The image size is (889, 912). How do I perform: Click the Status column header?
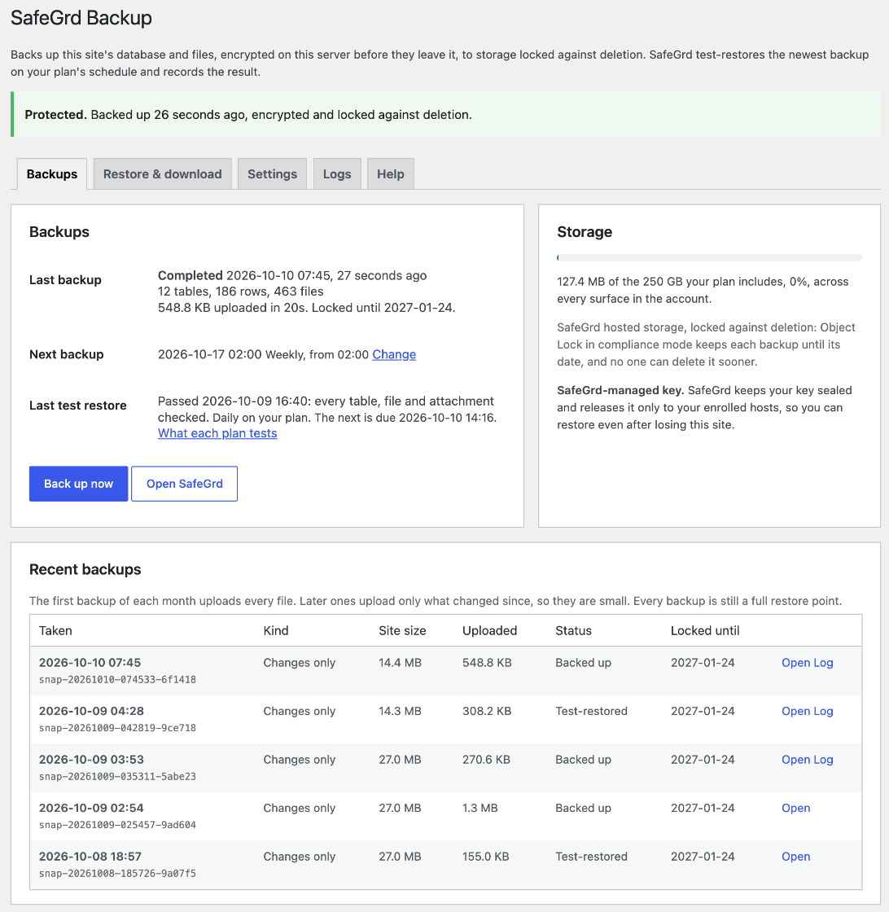point(573,630)
